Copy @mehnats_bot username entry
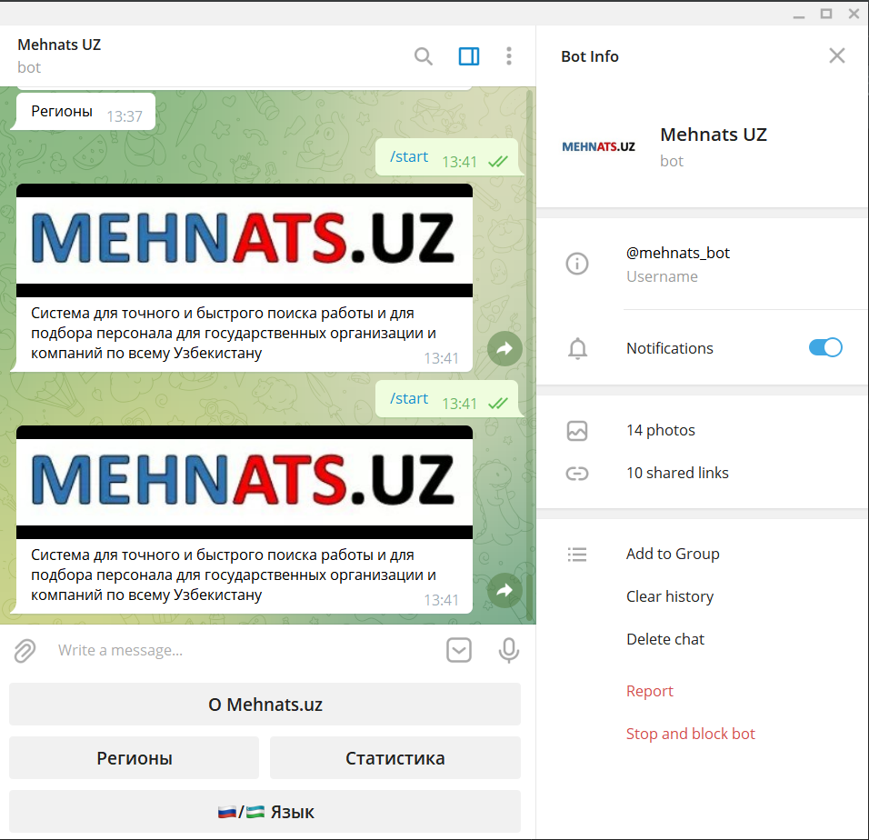869x840 pixels. click(x=678, y=253)
